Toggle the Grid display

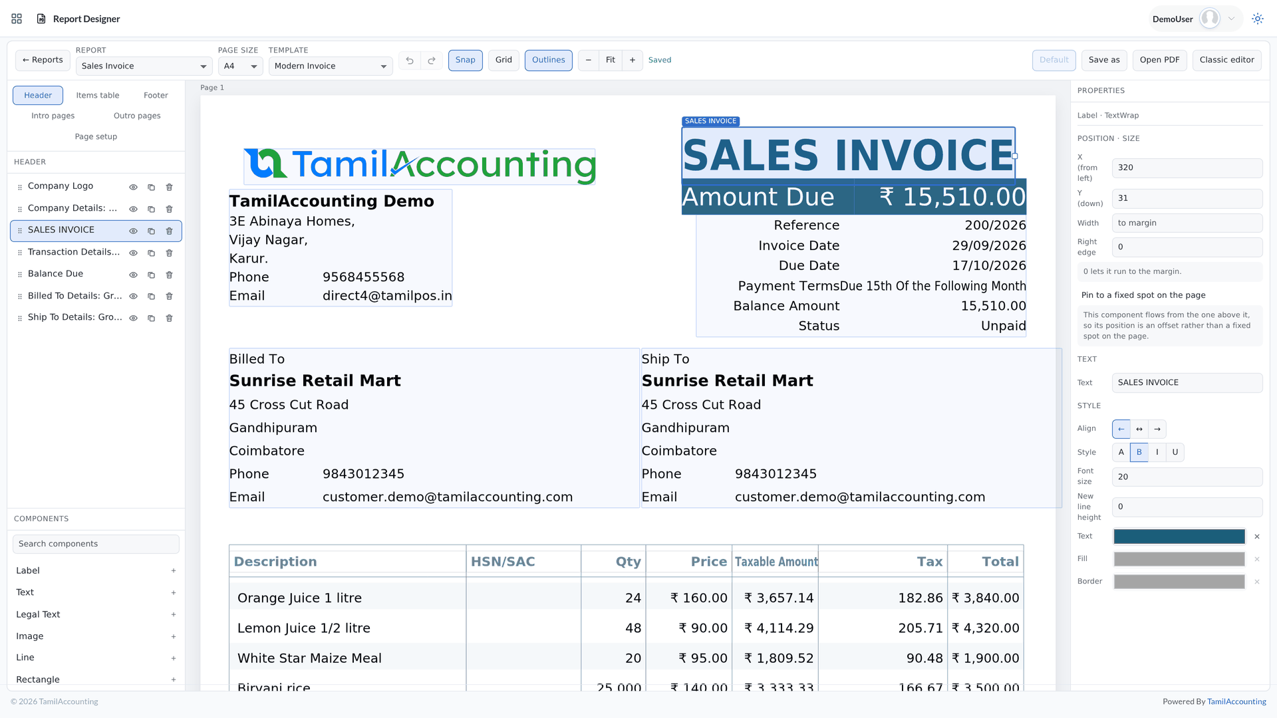pyautogui.click(x=503, y=60)
